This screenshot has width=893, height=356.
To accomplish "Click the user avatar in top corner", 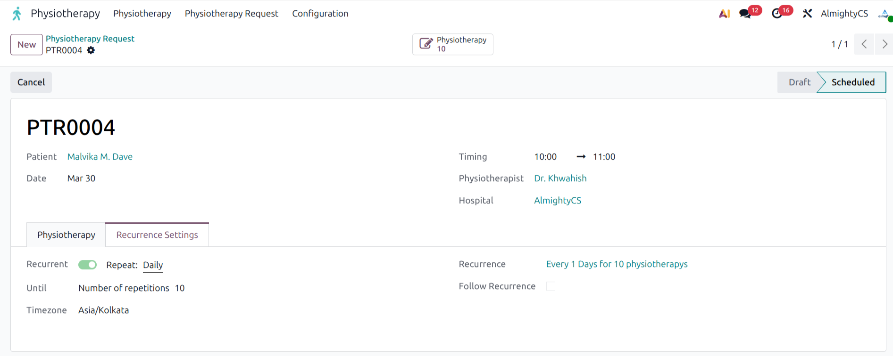I will (x=884, y=14).
